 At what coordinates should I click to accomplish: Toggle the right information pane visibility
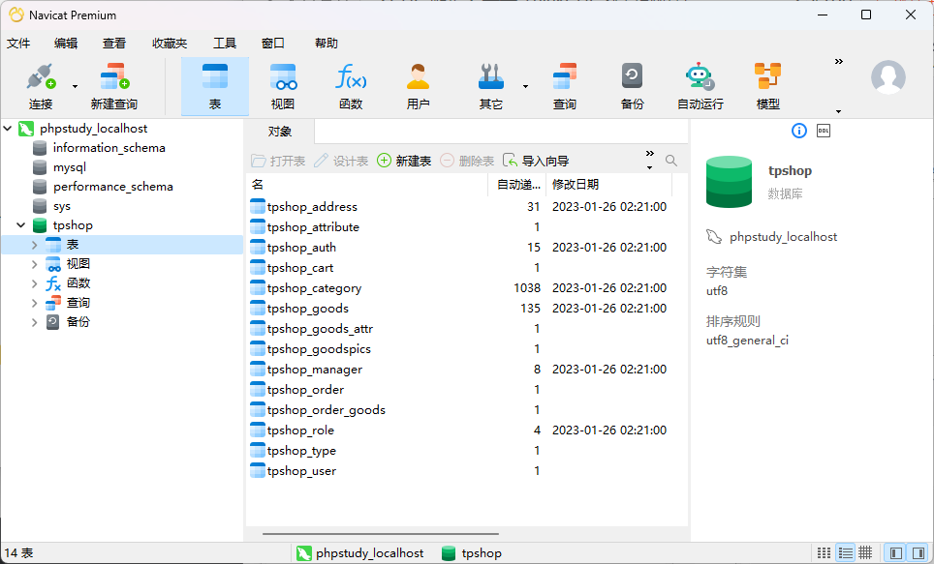[x=918, y=552]
